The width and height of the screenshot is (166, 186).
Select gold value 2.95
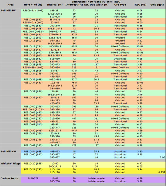coord(163,157)
